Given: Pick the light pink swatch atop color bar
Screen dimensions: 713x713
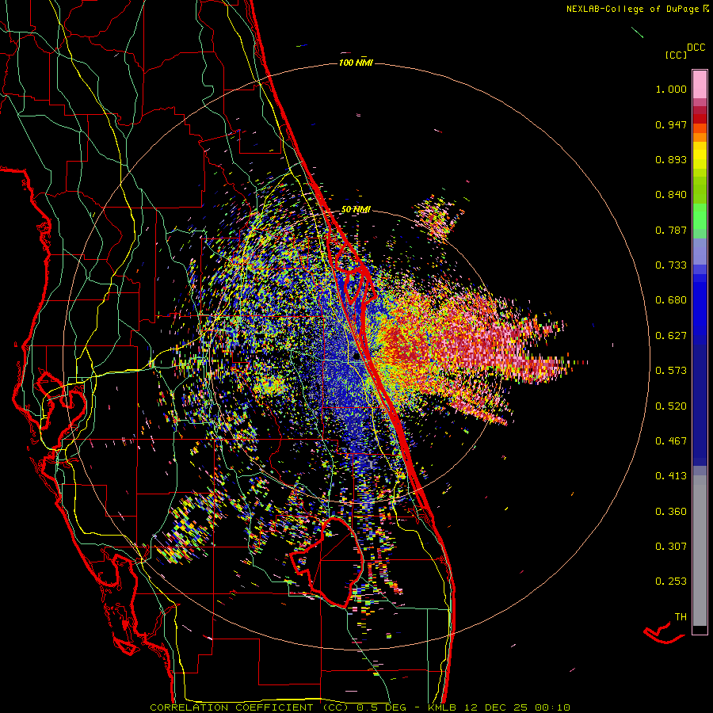Looking at the screenshot, I should [700, 84].
